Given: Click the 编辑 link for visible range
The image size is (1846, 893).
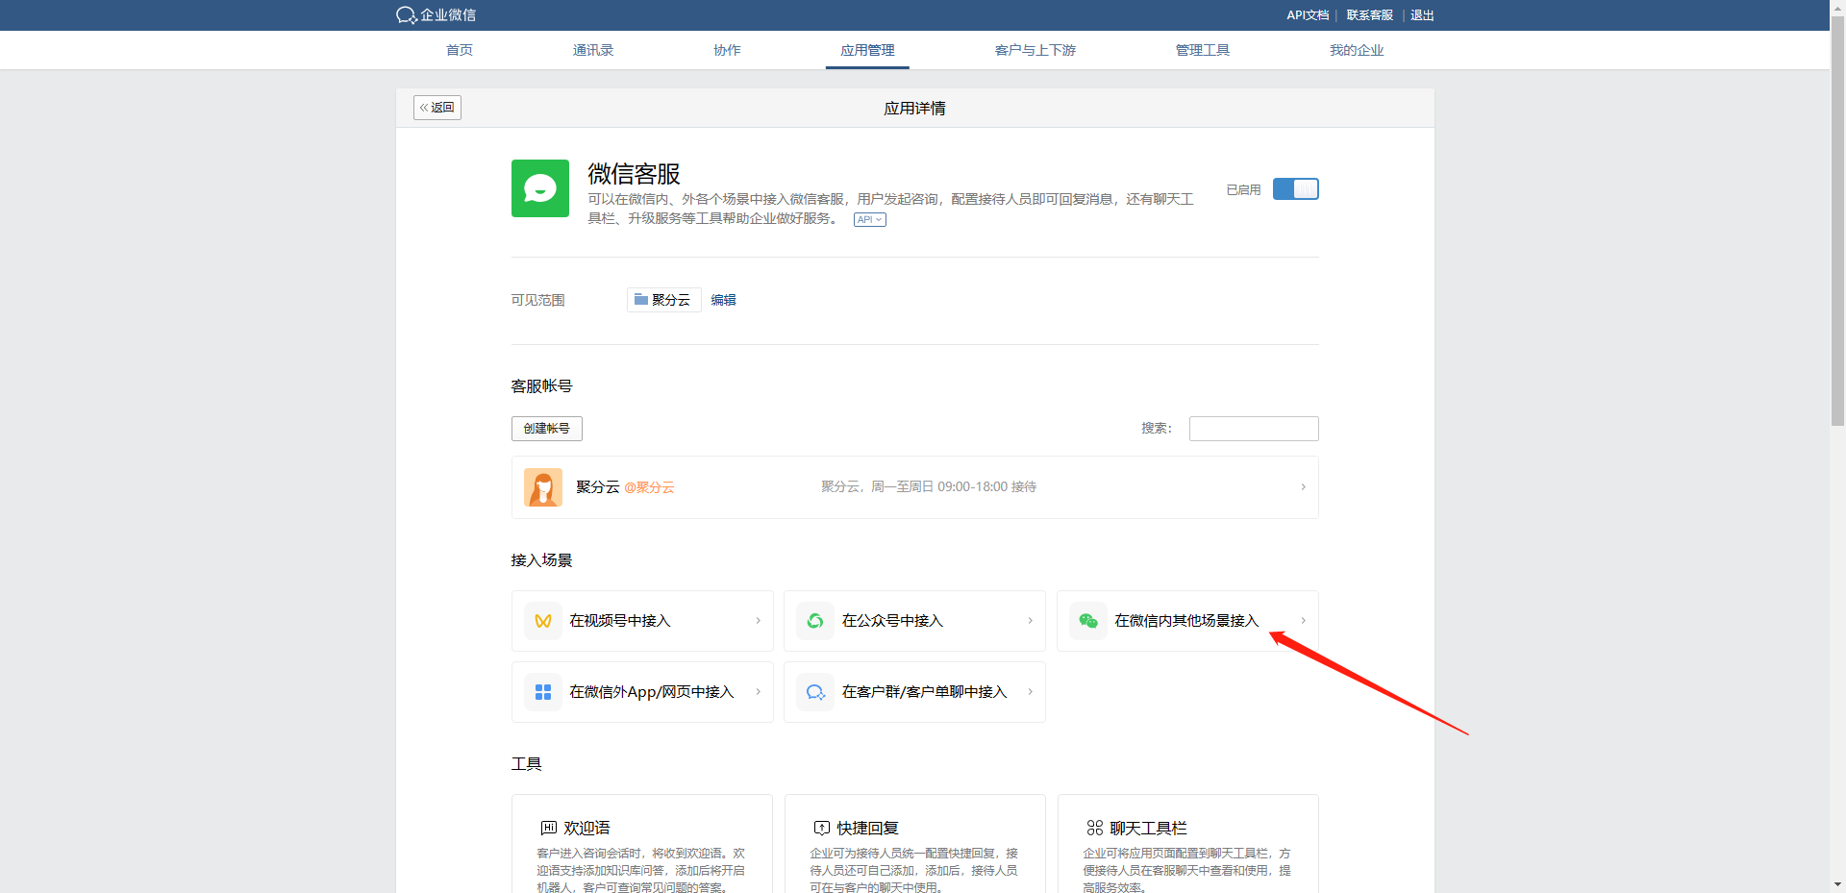Looking at the screenshot, I should 723,300.
